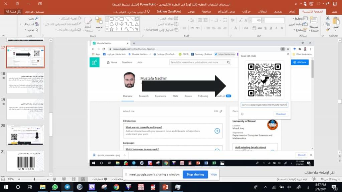
Task: Click Hide on the sharing notification
Action: click(214, 174)
